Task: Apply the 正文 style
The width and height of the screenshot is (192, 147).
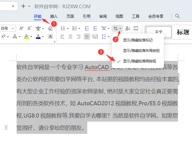Action: (x=159, y=32)
